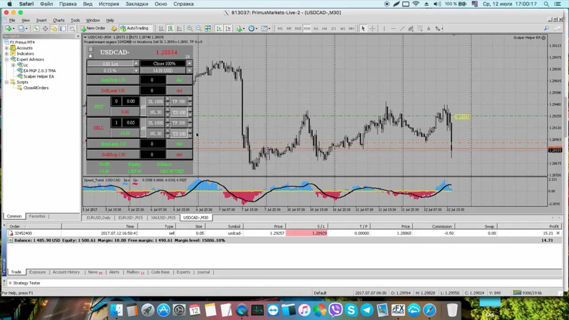569x320 pixels.
Task: Click the New Order button
Action: [x=93, y=28]
